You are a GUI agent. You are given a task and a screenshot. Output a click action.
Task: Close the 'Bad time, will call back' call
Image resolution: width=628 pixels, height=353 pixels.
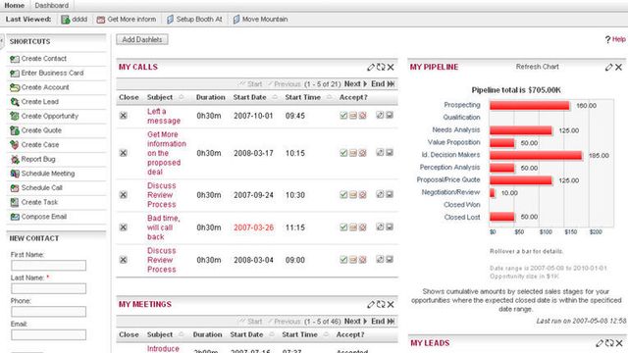[124, 227]
